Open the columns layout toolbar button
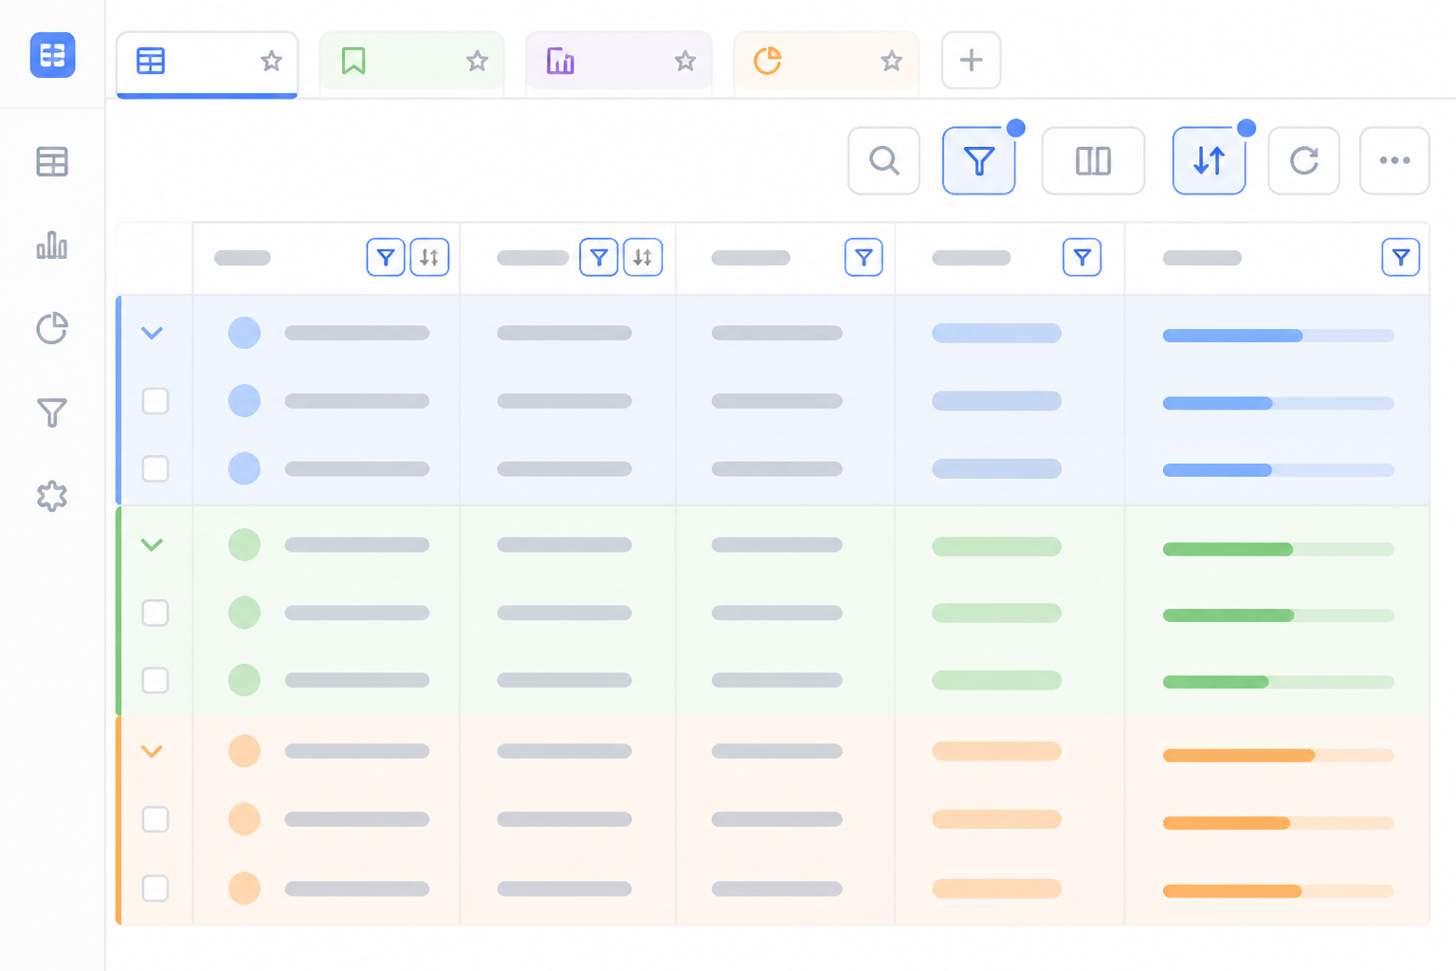This screenshot has width=1456, height=971. [1093, 160]
